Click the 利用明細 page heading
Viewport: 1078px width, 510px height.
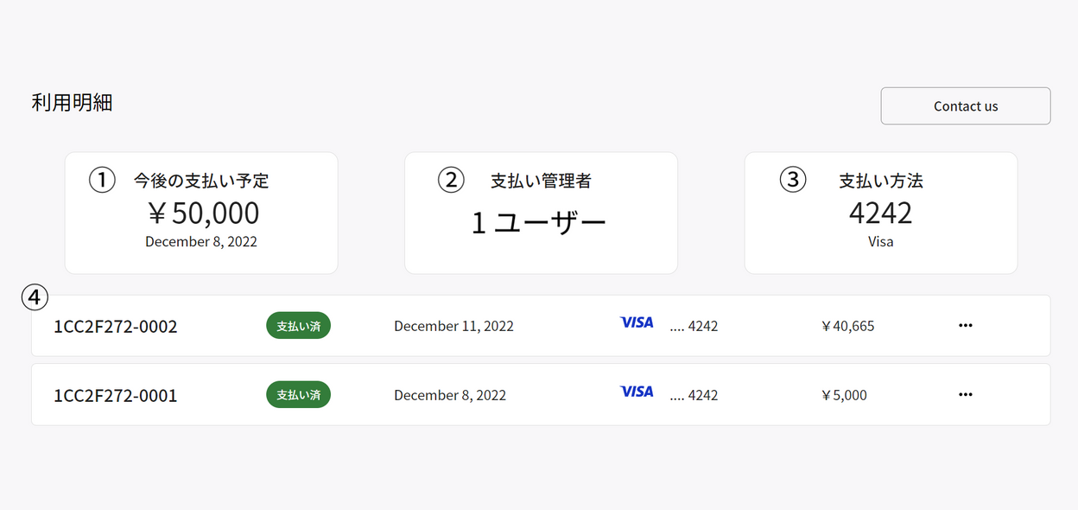pos(73,103)
